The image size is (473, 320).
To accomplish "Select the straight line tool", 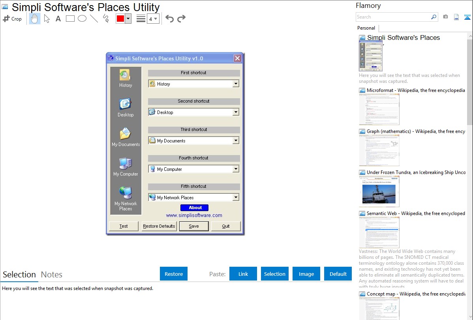I will point(94,19).
